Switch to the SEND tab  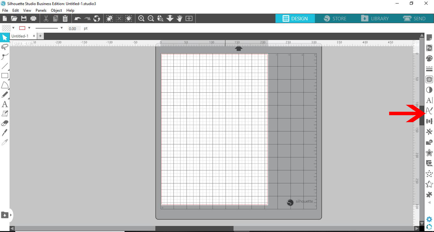[x=414, y=18]
